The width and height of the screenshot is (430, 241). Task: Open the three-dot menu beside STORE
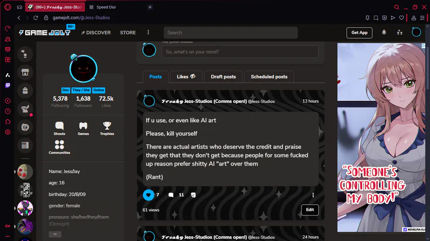pyautogui.click(x=148, y=32)
